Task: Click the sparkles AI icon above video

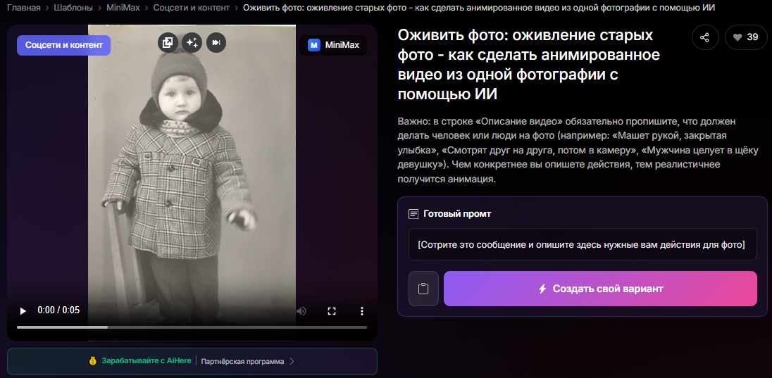Action: 192,43
